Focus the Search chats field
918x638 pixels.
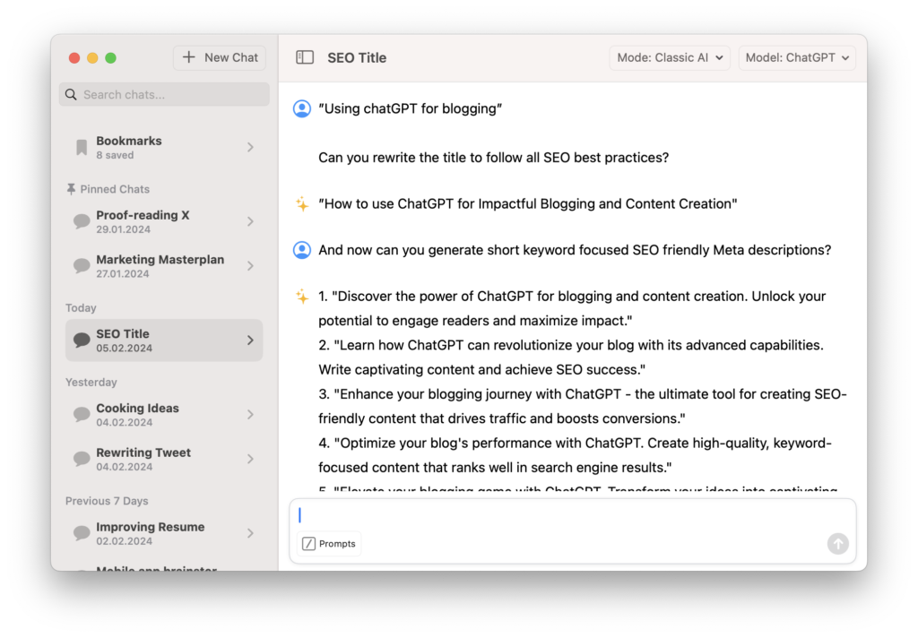pyautogui.click(x=164, y=94)
